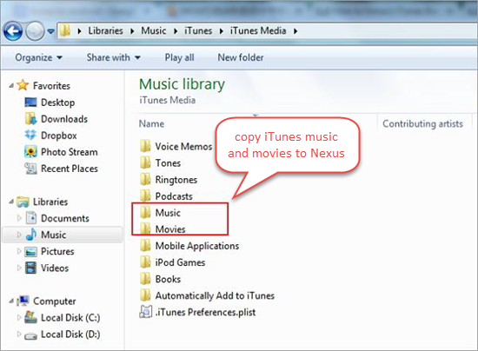The height and width of the screenshot is (351, 478).
Task: Click the Music note library icon
Action: coord(31,235)
